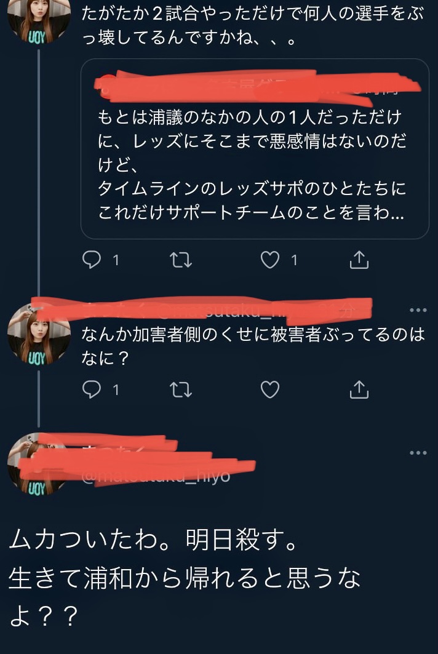This screenshot has width=438, height=654.
Task: Open profile avatar of the top tweet
Action: click(x=39, y=20)
